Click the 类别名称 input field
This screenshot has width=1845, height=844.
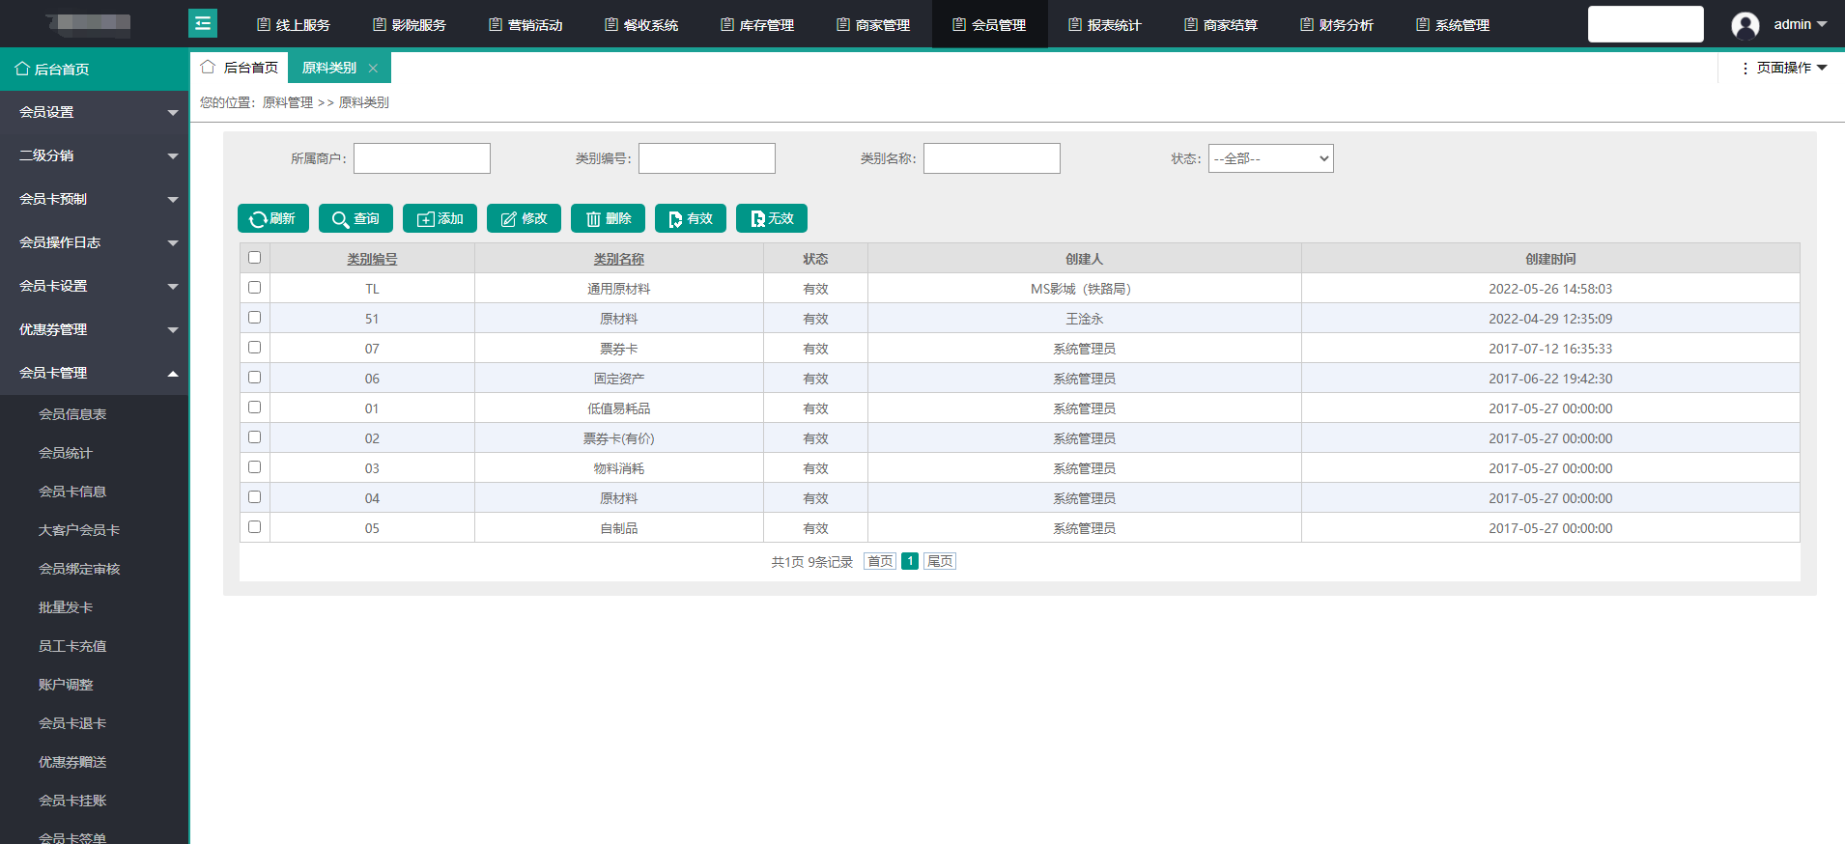click(992, 158)
